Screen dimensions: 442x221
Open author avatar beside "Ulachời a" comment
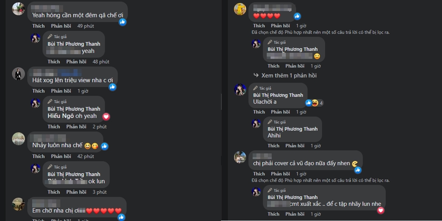240,90
